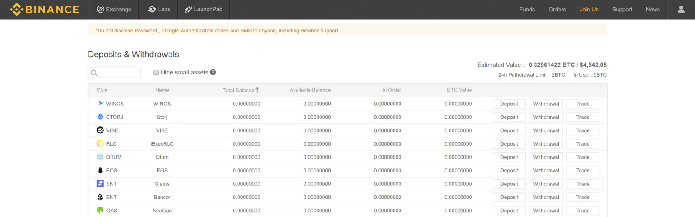Click Withdrawal for BNT
This screenshot has height=217, width=695.
[x=546, y=198]
